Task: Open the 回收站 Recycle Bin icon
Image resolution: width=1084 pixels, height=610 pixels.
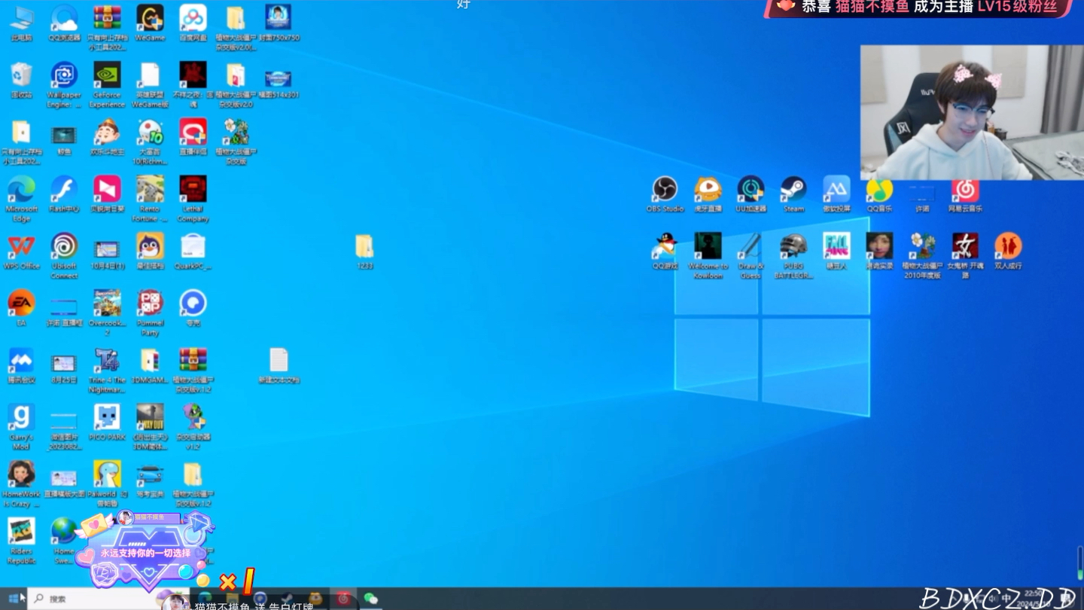Action: [x=21, y=81]
